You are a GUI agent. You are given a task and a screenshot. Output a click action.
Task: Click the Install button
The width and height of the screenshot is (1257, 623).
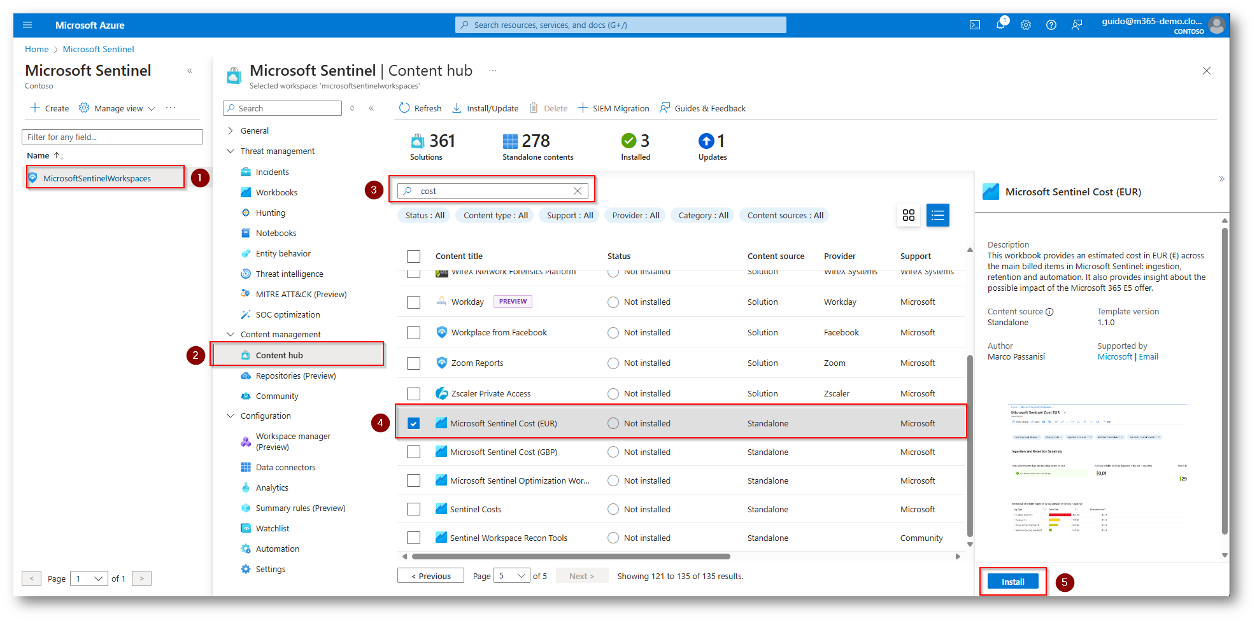click(x=1012, y=582)
